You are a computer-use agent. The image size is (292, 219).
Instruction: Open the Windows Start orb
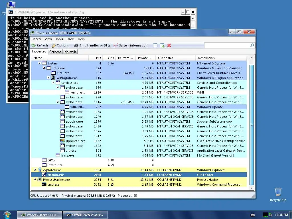coord(7,215)
